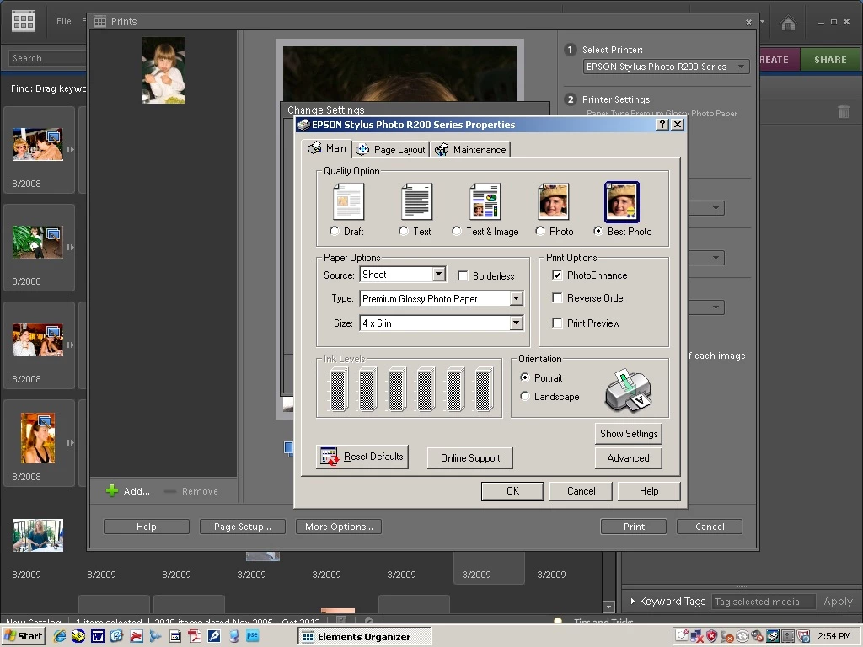The image size is (863, 647).
Task: Click More Options in Prints dialog
Action: click(339, 527)
